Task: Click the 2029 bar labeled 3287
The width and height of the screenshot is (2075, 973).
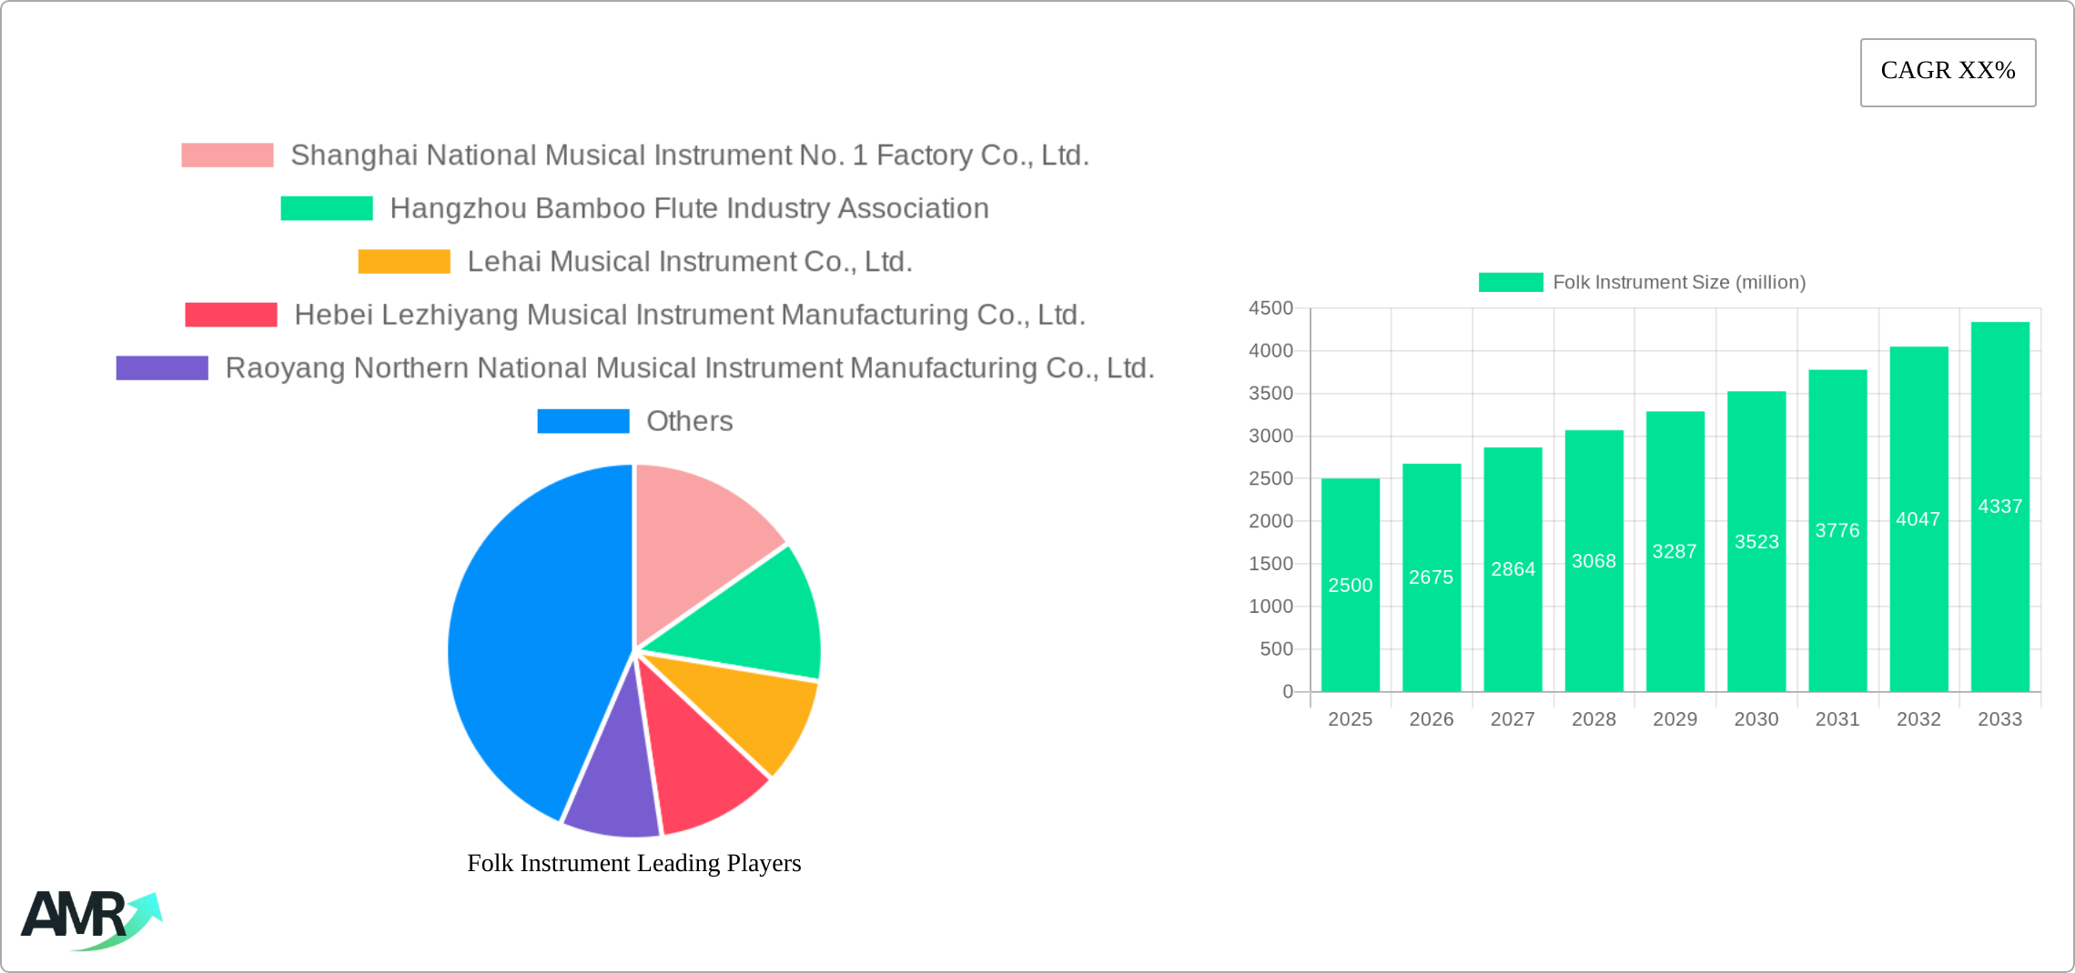Action: pos(1675,551)
